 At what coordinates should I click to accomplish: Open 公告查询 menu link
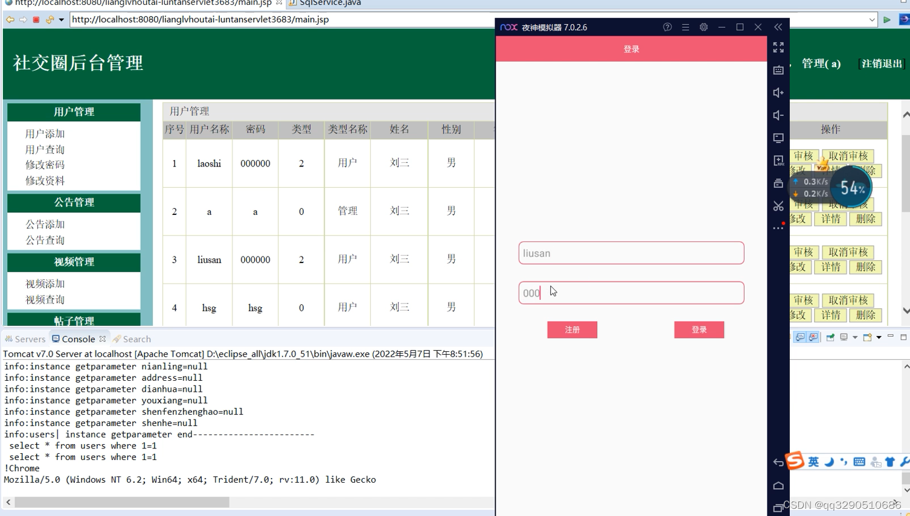point(45,240)
